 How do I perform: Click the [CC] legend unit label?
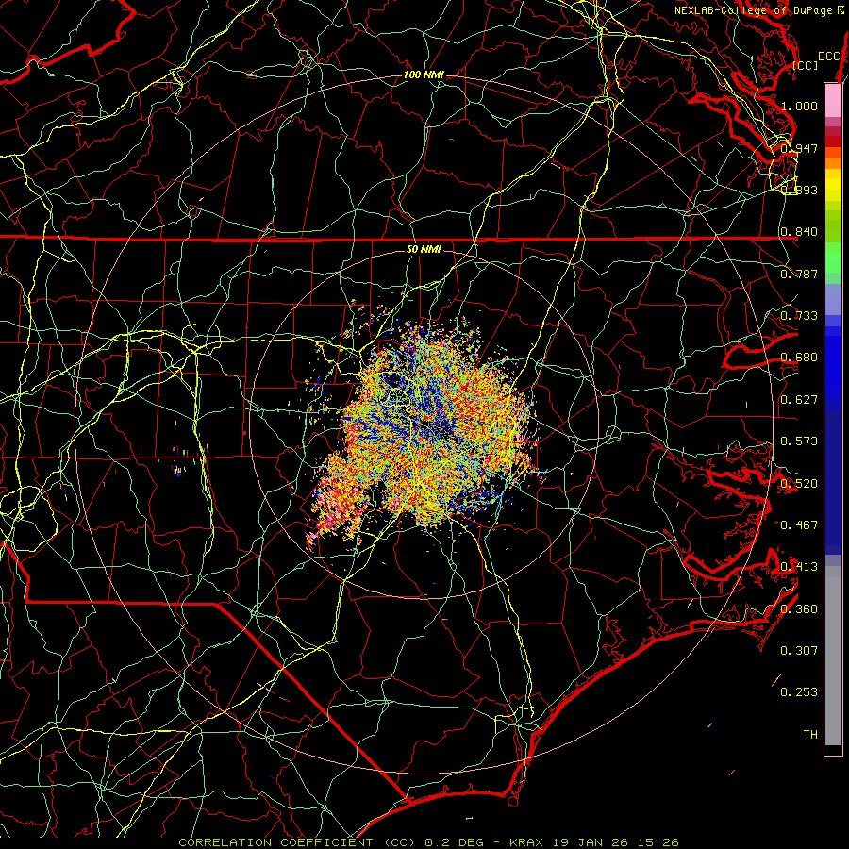[x=806, y=65]
